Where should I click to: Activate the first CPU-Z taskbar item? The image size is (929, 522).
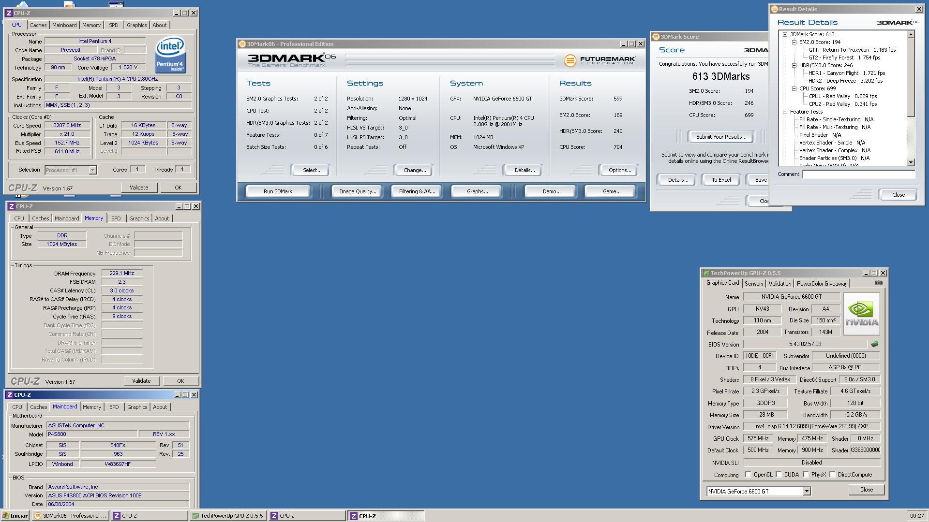tap(149, 516)
